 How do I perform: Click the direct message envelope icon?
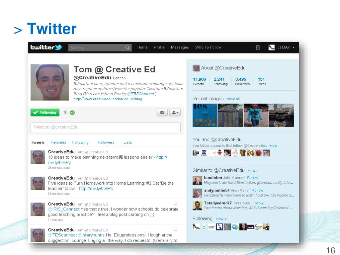(162, 112)
